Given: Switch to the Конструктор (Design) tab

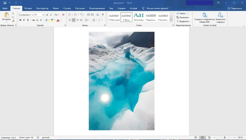Looking at the screenshot, I should [42, 9].
